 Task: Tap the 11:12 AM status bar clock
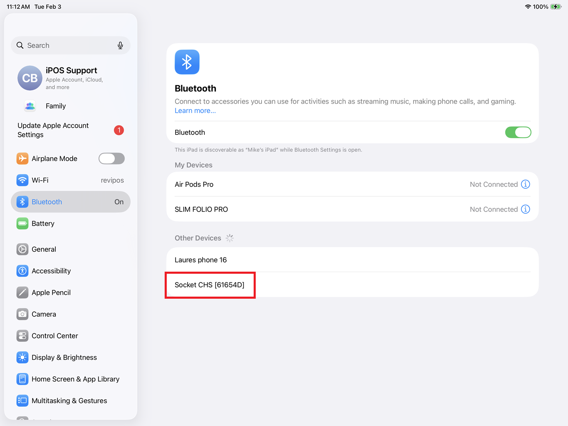pyautogui.click(x=18, y=7)
